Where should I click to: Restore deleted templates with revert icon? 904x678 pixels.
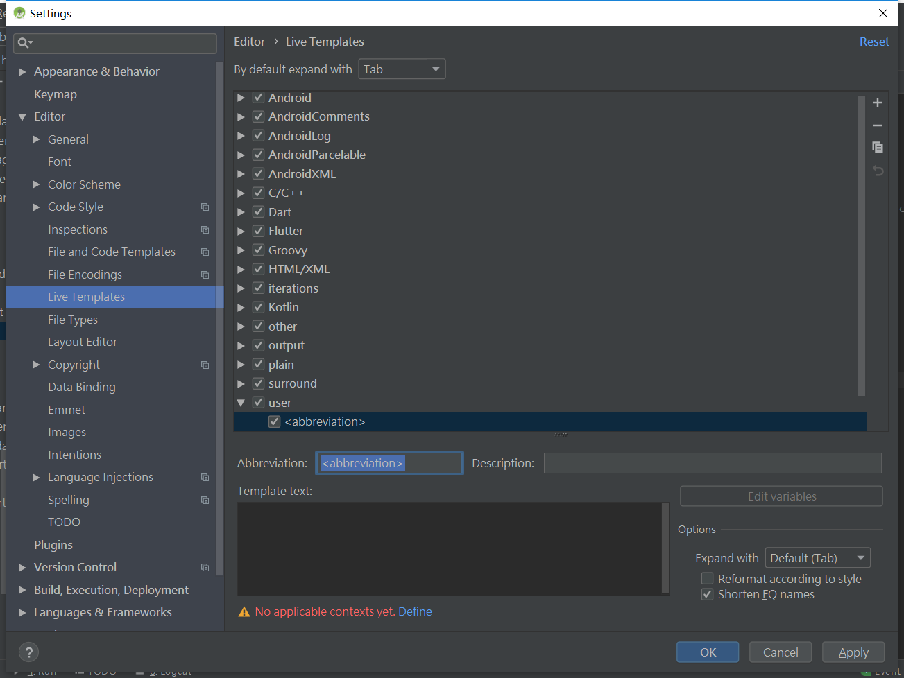(878, 170)
